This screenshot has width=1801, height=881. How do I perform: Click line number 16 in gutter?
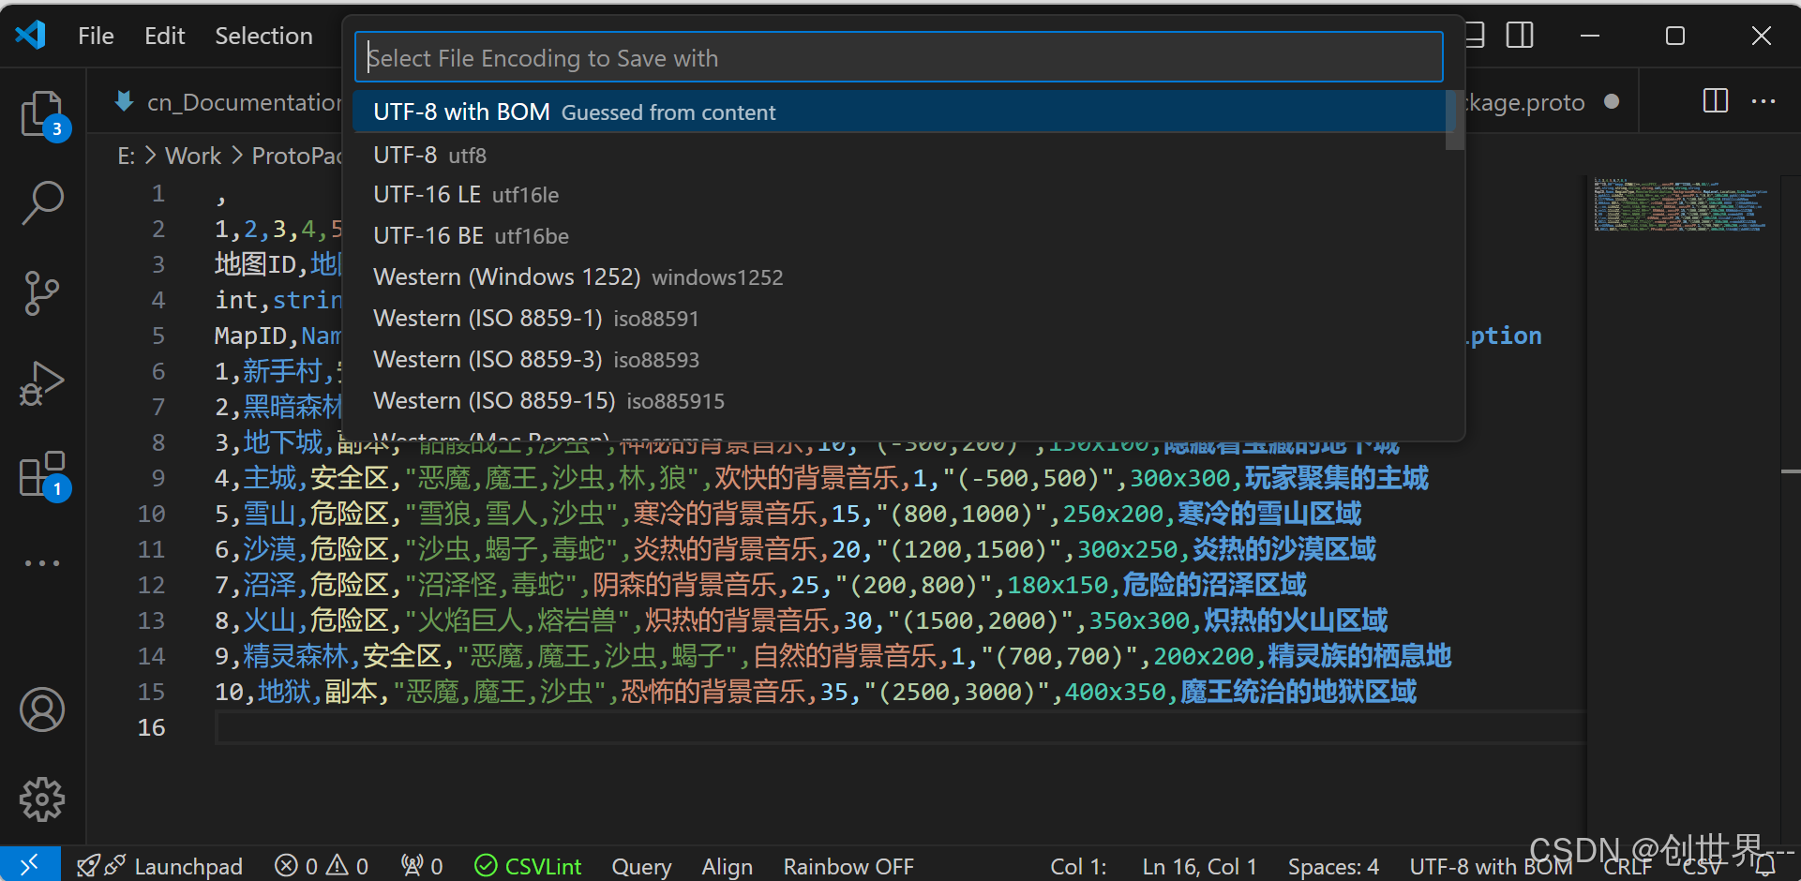(x=151, y=727)
